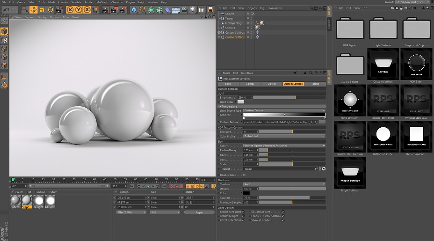Open the Light Source Type dropdown

pos(284,110)
